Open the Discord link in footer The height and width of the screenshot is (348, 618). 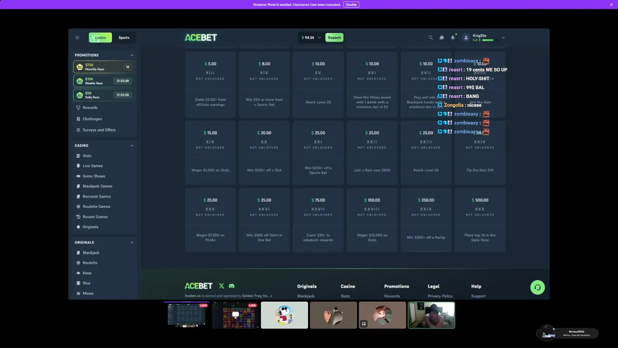[232, 286]
